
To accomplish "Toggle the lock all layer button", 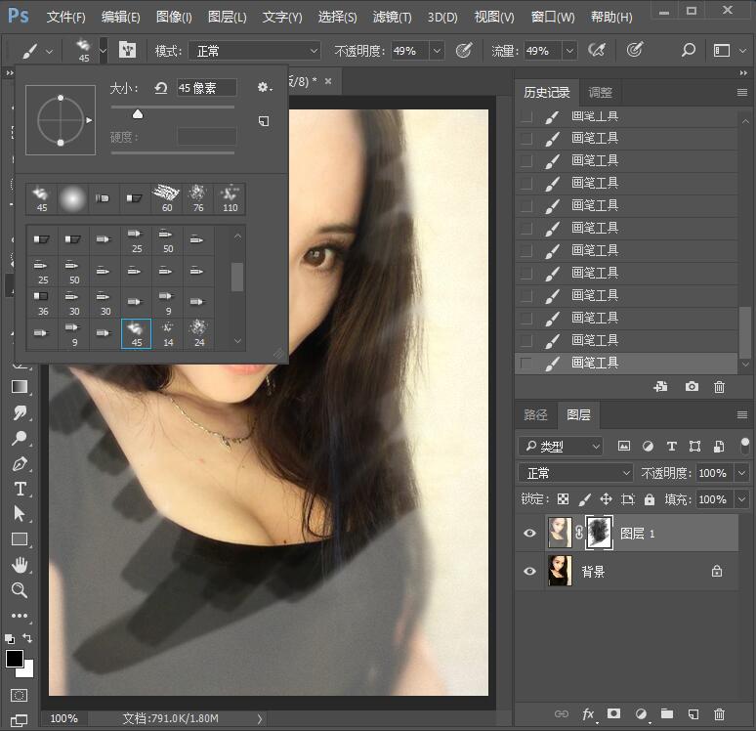I will (x=650, y=499).
